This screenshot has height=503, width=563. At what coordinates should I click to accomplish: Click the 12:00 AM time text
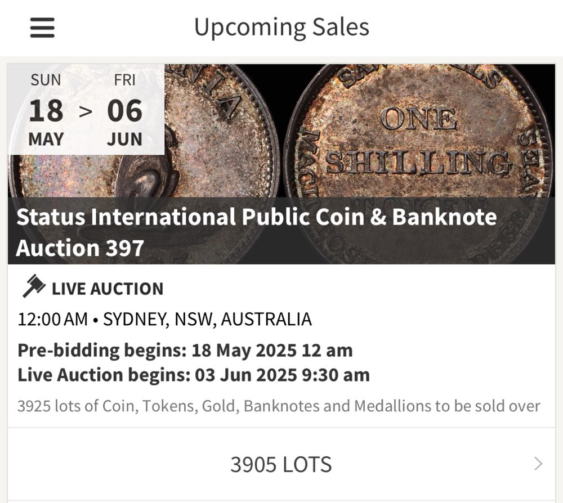pos(52,319)
